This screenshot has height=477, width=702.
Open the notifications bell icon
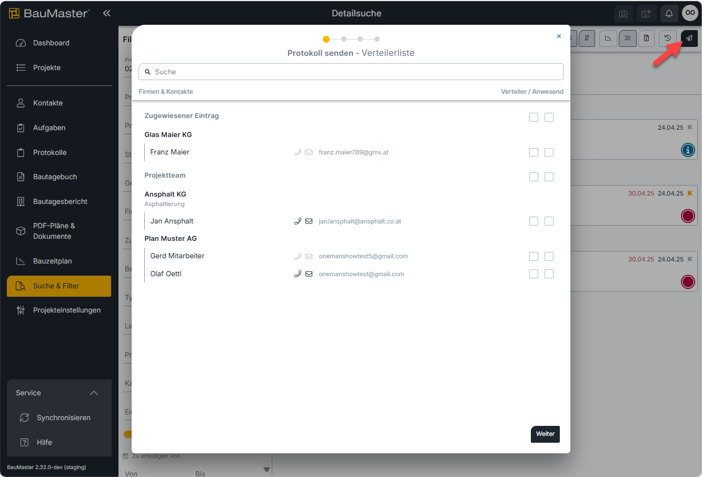[x=669, y=14]
